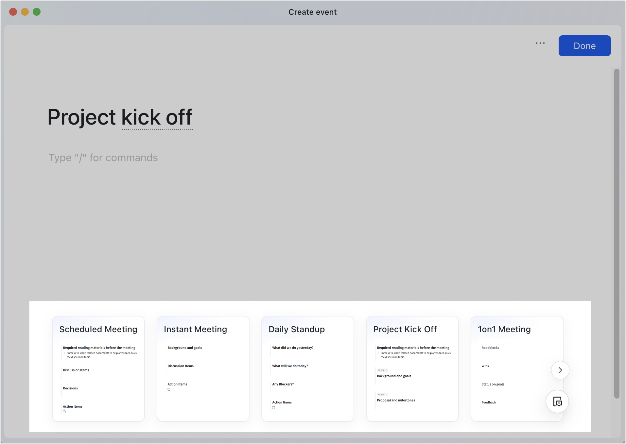Show more templates with right arrow icon
Viewport: 626px width, 444px height.
[560, 370]
